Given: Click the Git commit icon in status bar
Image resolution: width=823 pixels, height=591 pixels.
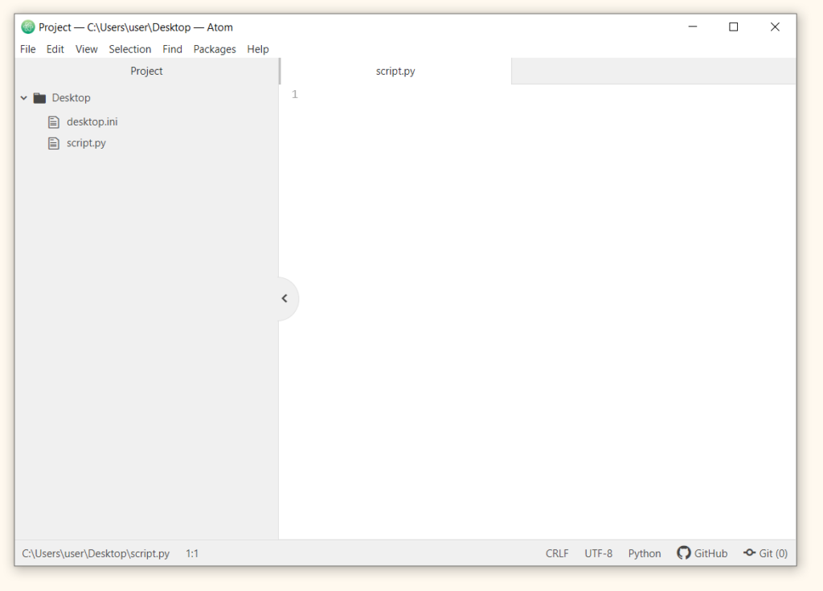Looking at the screenshot, I should (x=749, y=553).
